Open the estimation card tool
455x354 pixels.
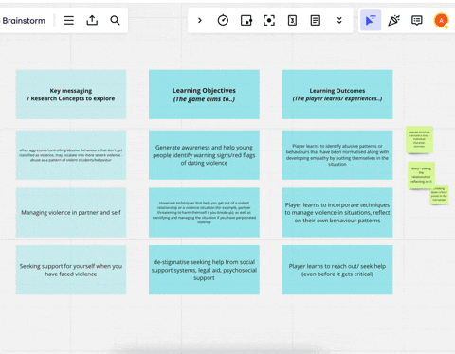pyautogui.click(x=292, y=21)
